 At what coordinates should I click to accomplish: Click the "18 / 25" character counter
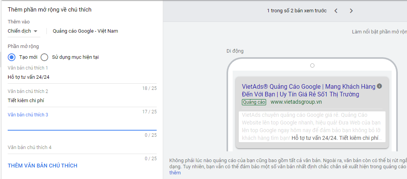pos(149,88)
